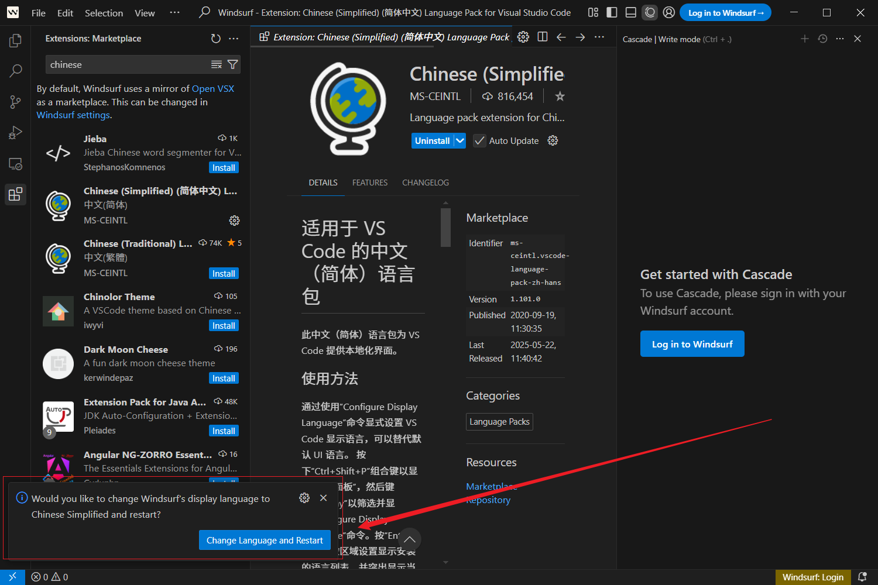Toggle the Cascade side panel button
The height and width of the screenshot is (585, 878).
(650, 12)
